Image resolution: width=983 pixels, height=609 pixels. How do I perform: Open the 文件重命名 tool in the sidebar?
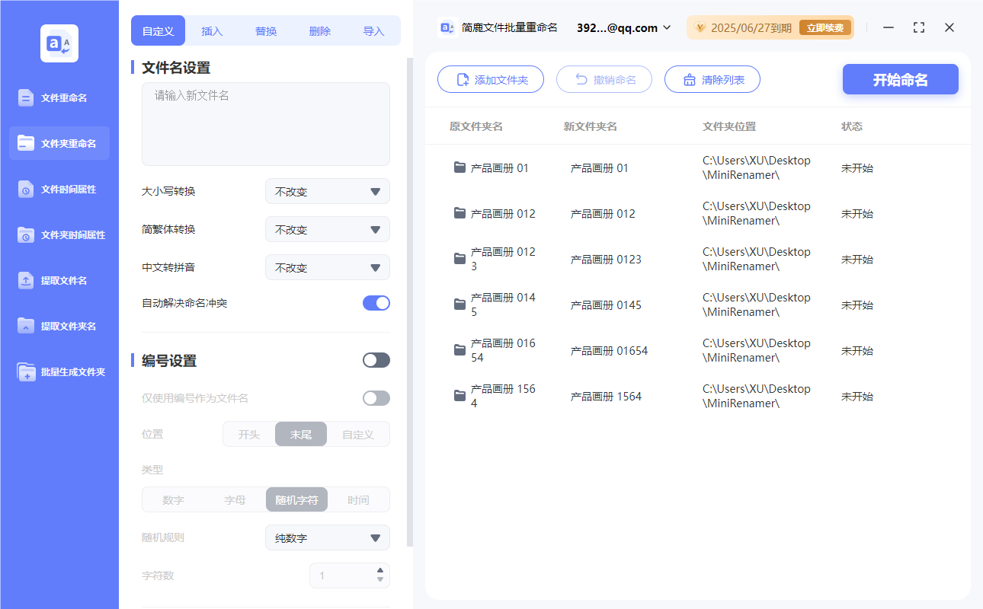pos(59,97)
